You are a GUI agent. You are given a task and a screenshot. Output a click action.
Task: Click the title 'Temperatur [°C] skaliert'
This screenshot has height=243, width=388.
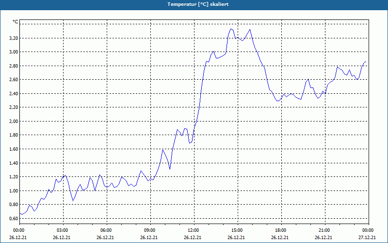pyautogui.click(x=198, y=4)
